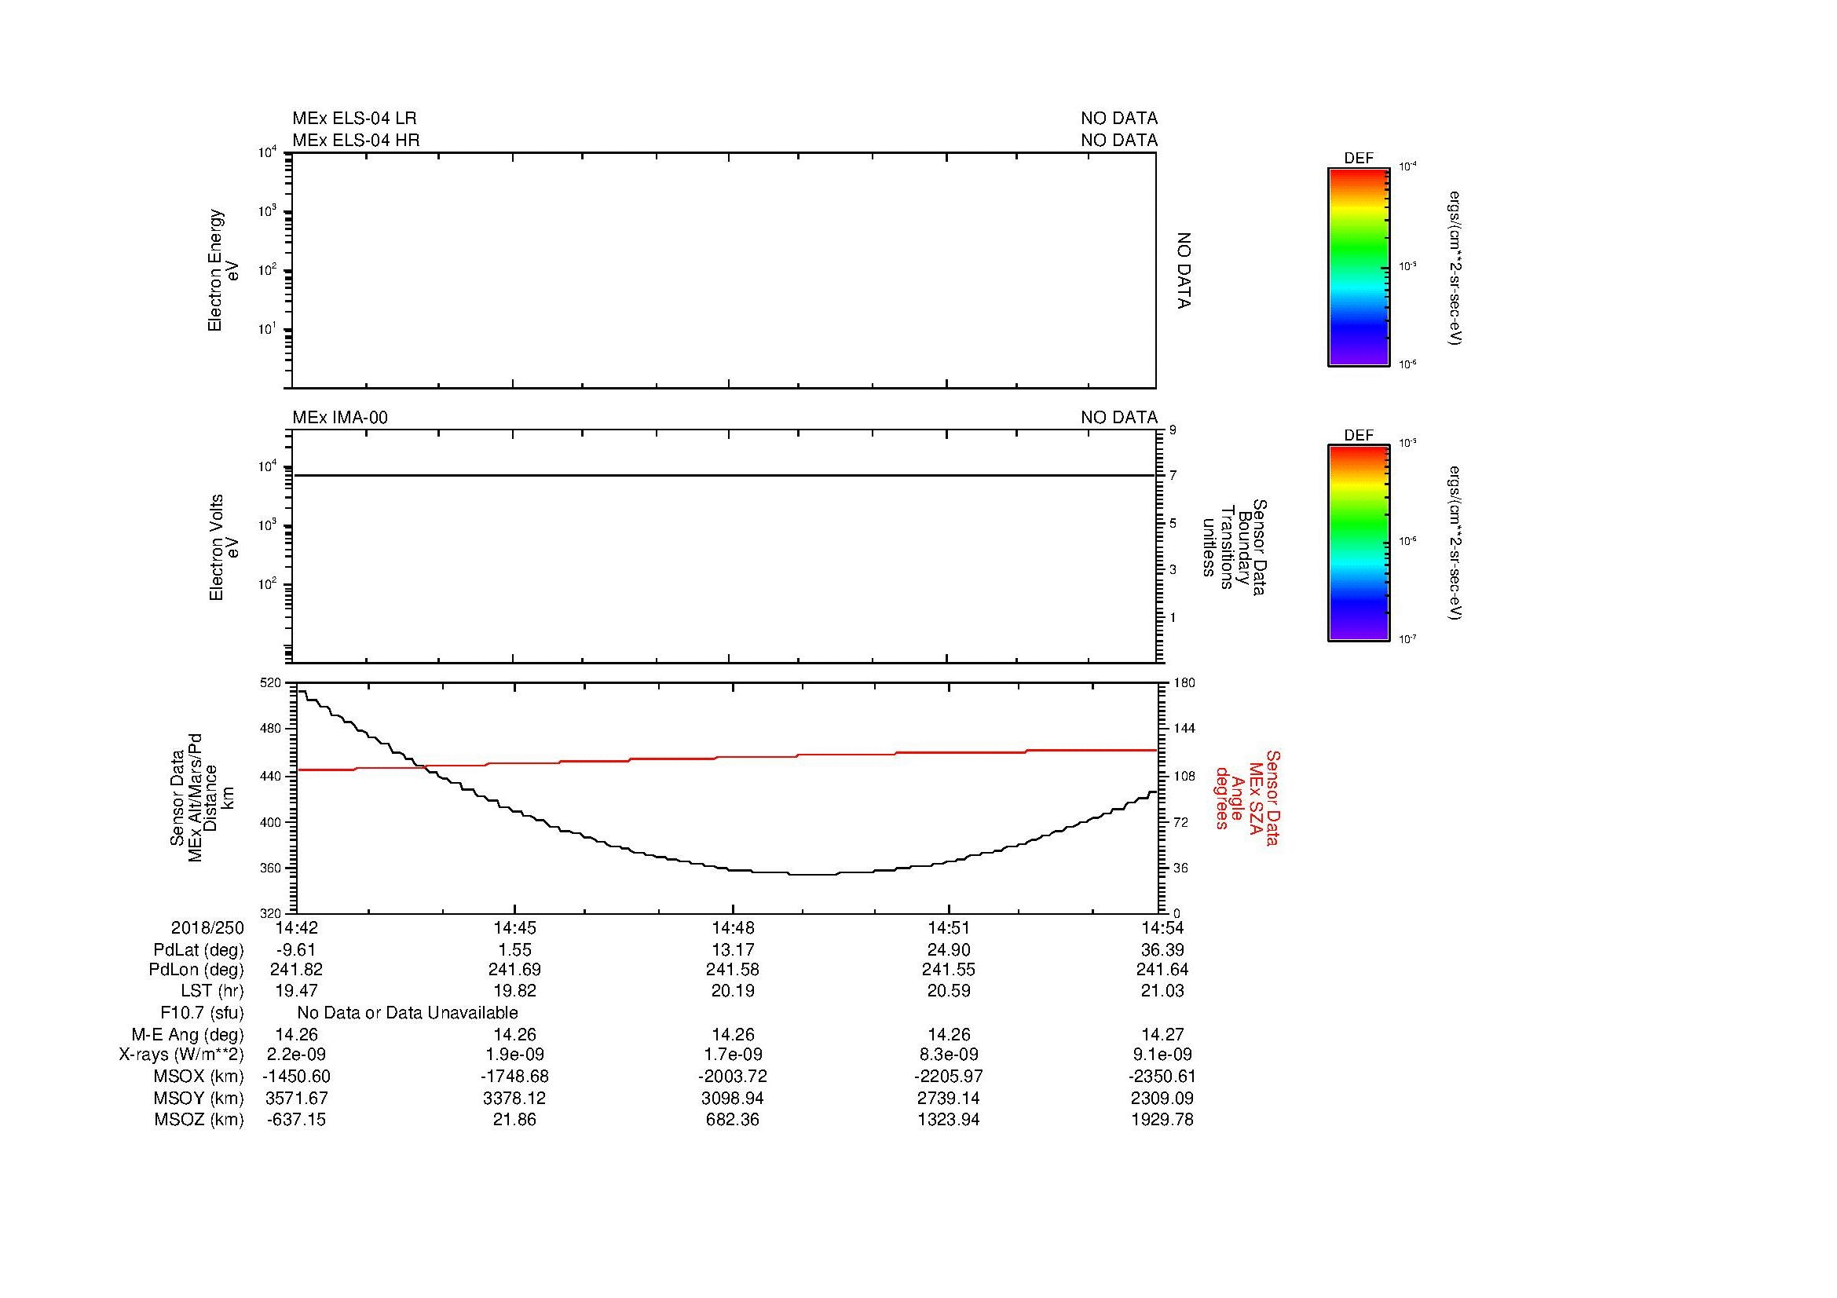Click the PdLat (deg) row label
1837x1298 pixels.
point(199,950)
